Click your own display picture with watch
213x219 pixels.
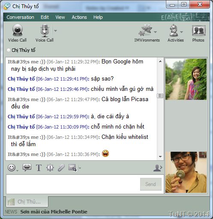point(186,172)
